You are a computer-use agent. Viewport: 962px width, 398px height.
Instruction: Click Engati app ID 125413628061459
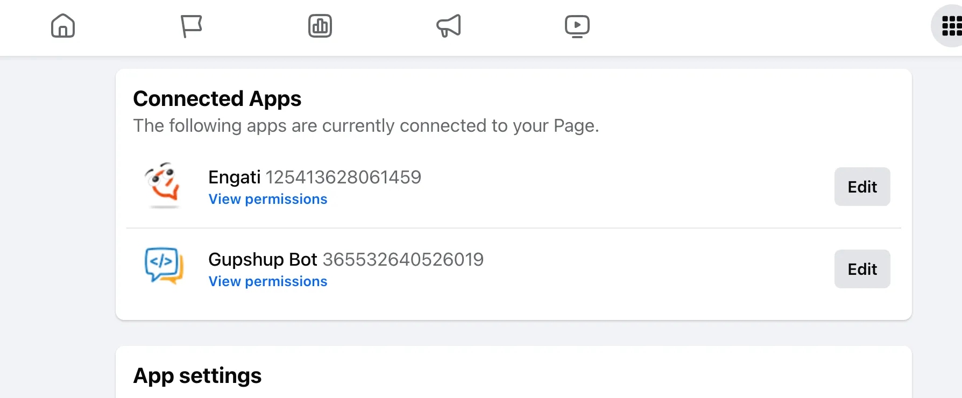point(343,177)
